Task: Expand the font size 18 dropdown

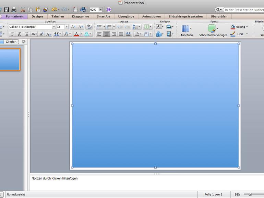Action: 67,27
